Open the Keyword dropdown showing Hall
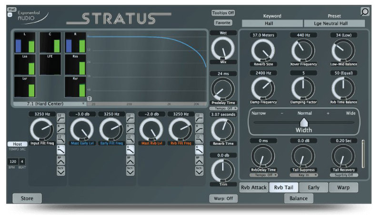This screenshot has width=381, height=215. (x=272, y=23)
